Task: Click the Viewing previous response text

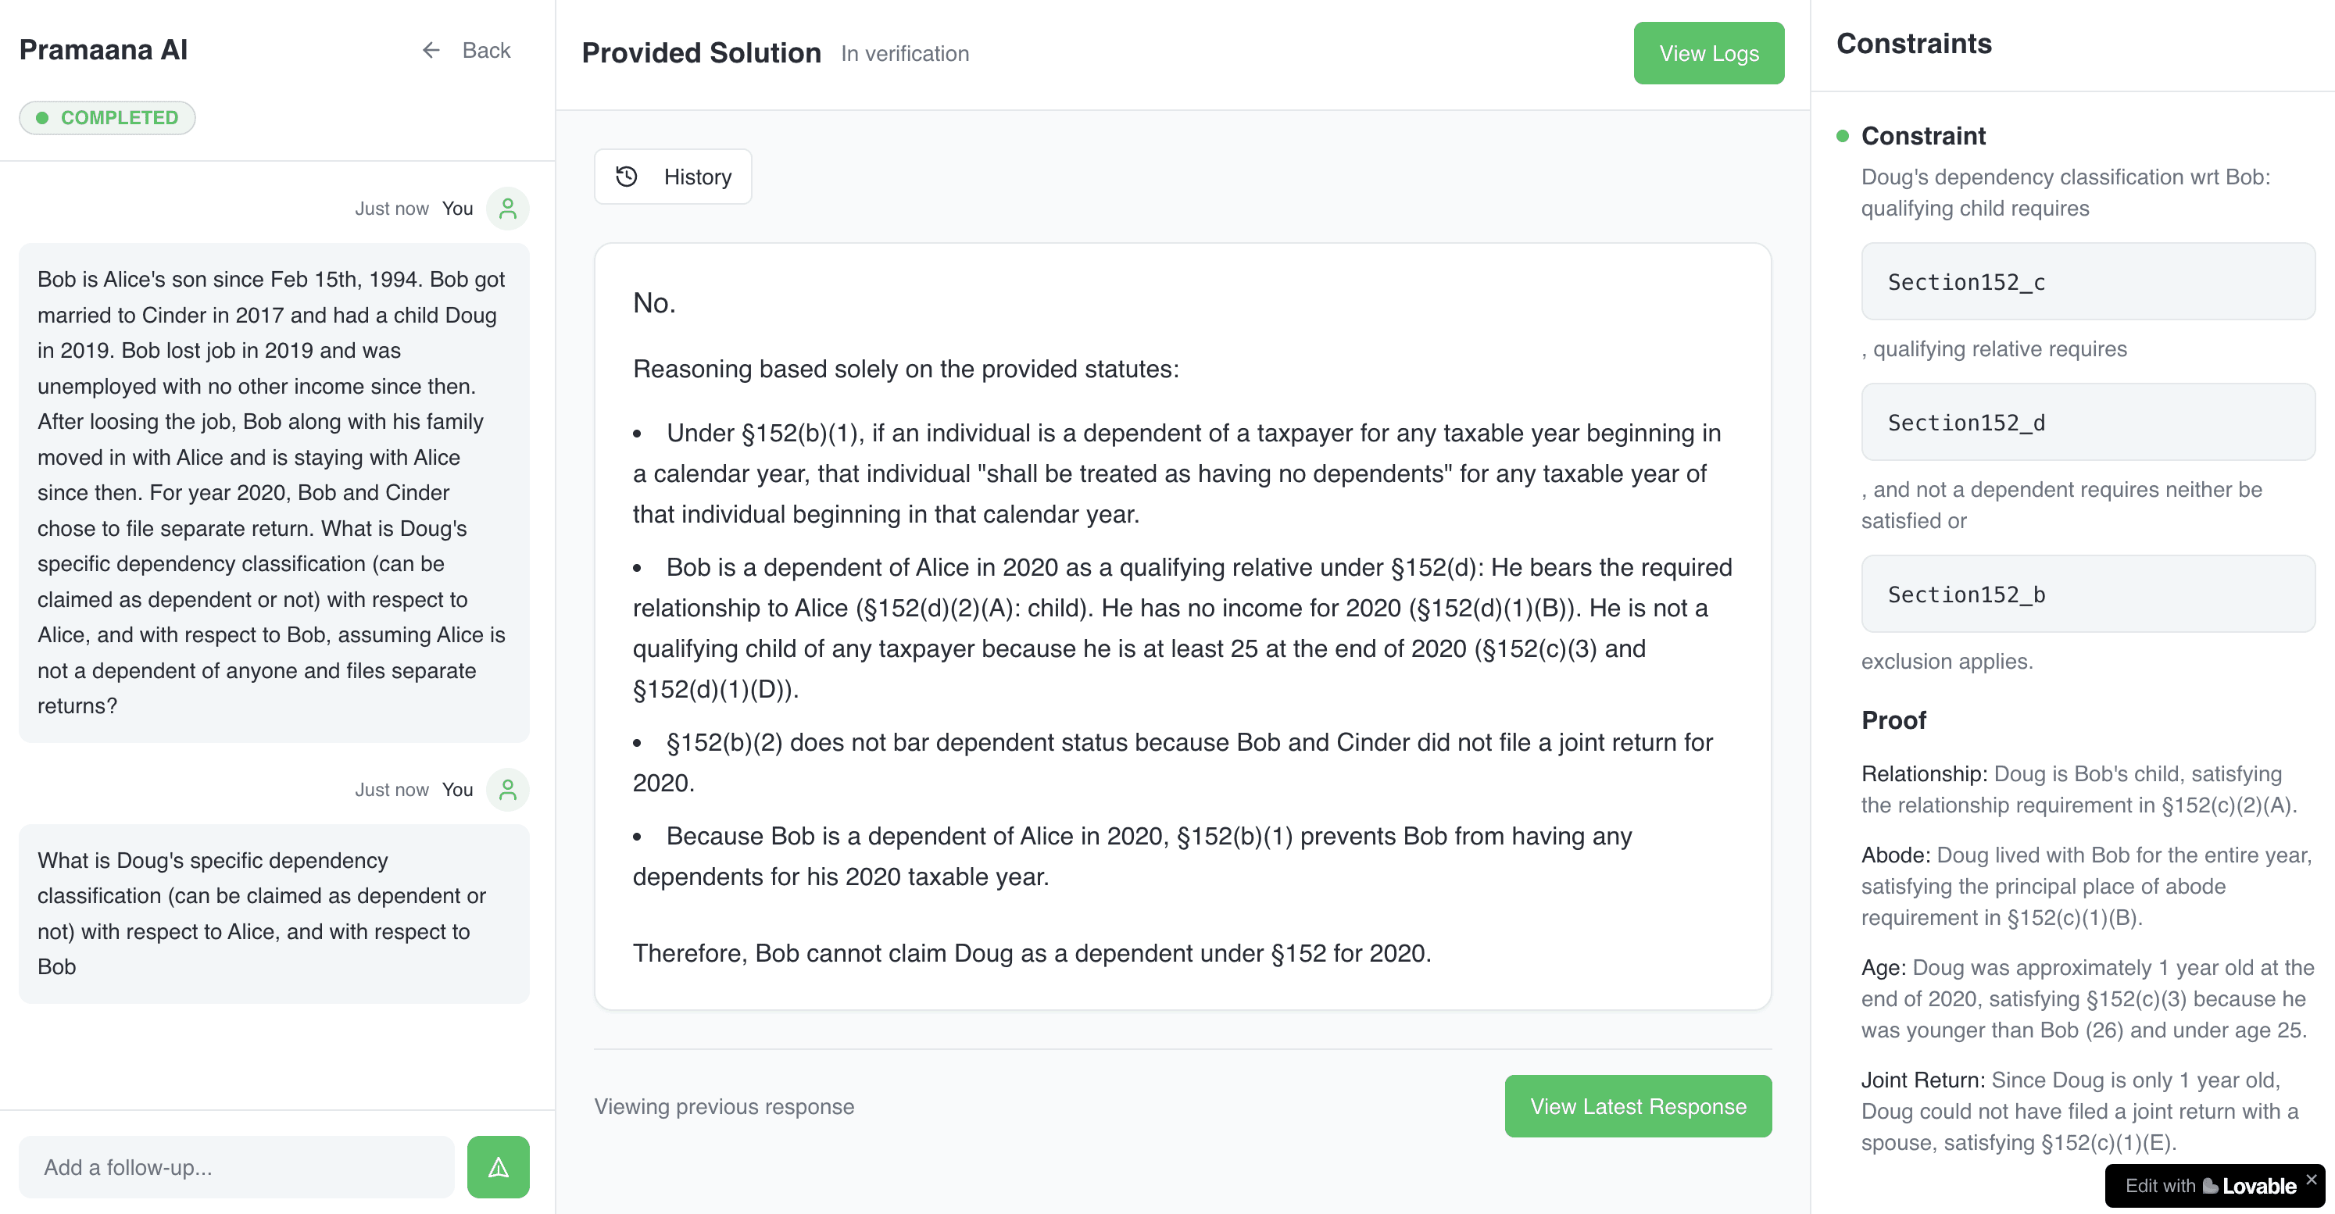Action: [724, 1106]
